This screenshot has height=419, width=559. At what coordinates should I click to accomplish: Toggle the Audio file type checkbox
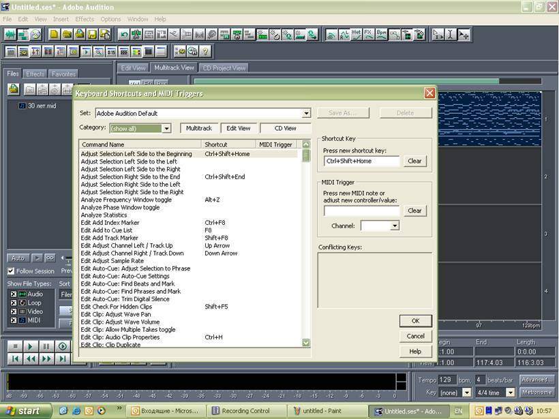12,294
